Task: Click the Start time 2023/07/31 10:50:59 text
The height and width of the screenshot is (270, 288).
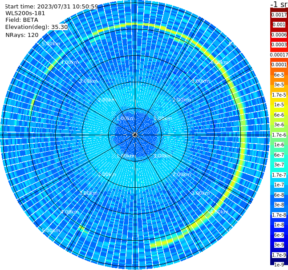Action: (51, 6)
